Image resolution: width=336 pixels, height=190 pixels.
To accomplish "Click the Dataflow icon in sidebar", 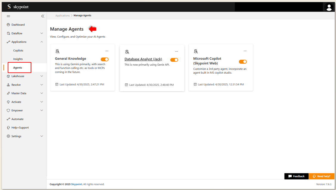I will (8, 33).
